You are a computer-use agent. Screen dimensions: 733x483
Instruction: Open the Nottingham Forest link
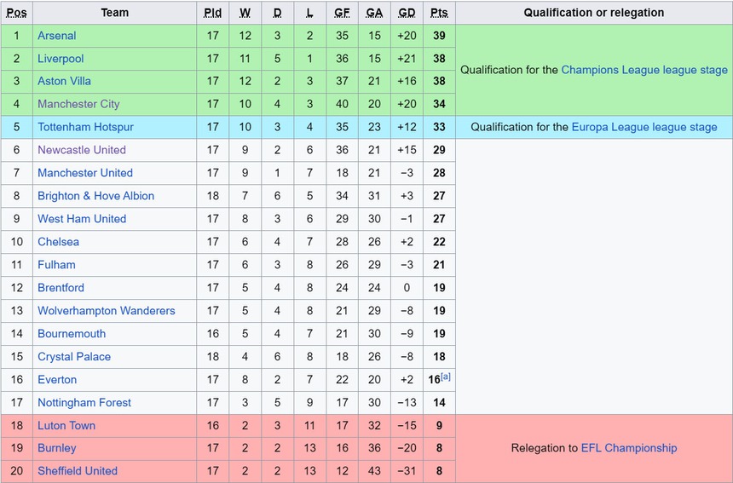click(84, 403)
